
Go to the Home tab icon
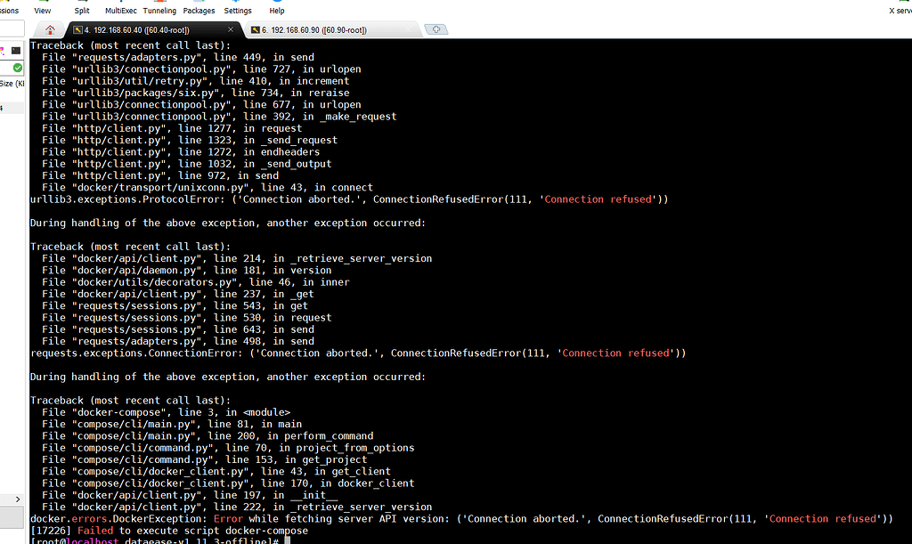[x=50, y=30]
